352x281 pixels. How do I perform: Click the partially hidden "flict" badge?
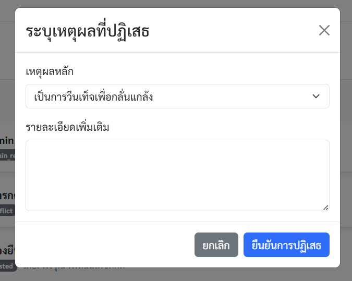7,211
